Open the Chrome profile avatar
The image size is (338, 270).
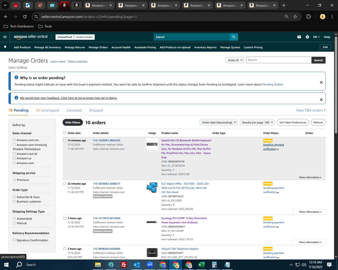(x=322, y=17)
